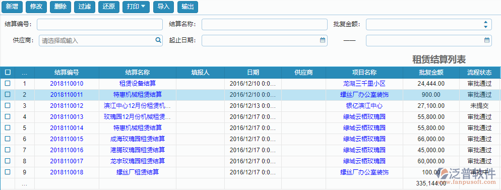Click the end date input field

point(428,40)
